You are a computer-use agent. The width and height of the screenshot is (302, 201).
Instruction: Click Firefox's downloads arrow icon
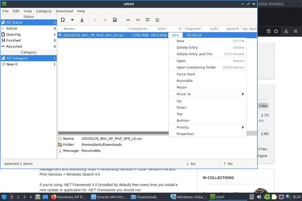tap(286, 31)
